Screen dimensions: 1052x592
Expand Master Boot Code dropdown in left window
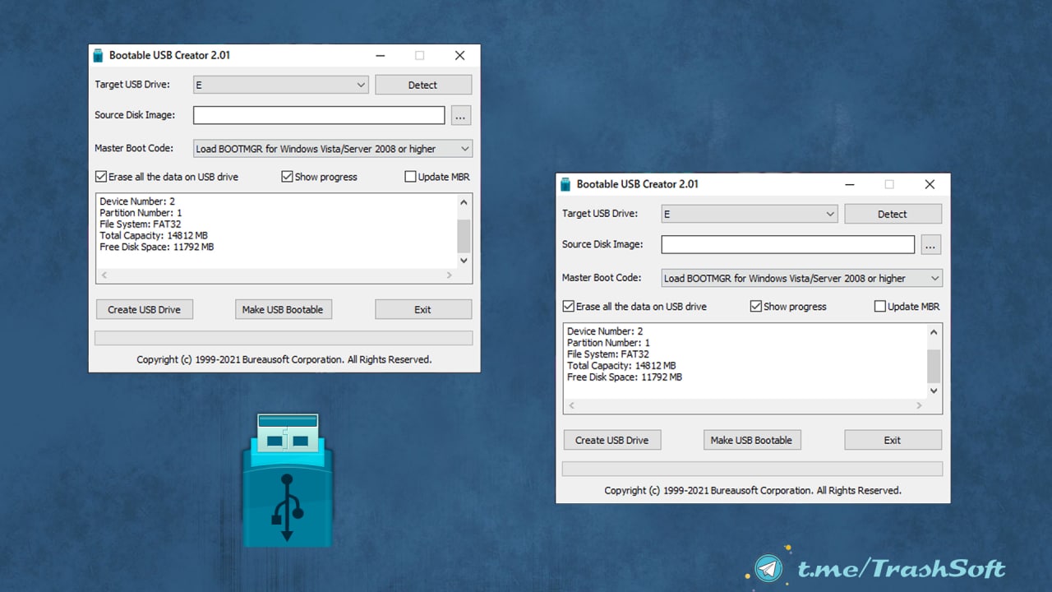(333, 149)
